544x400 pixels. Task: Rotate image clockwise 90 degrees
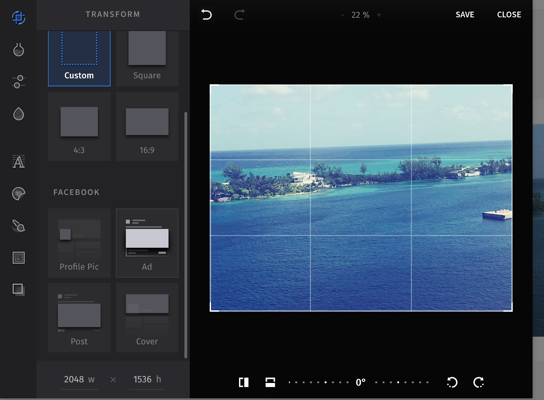pos(479,382)
